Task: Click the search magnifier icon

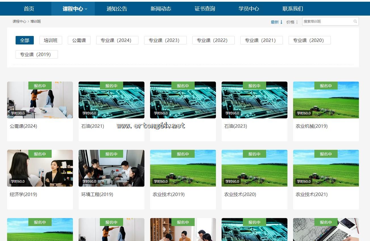Action: (355, 22)
